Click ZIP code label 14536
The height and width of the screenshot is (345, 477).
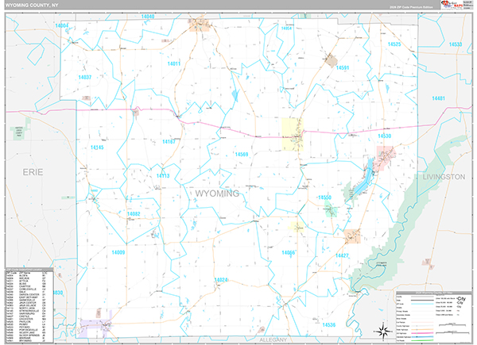point(328,325)
